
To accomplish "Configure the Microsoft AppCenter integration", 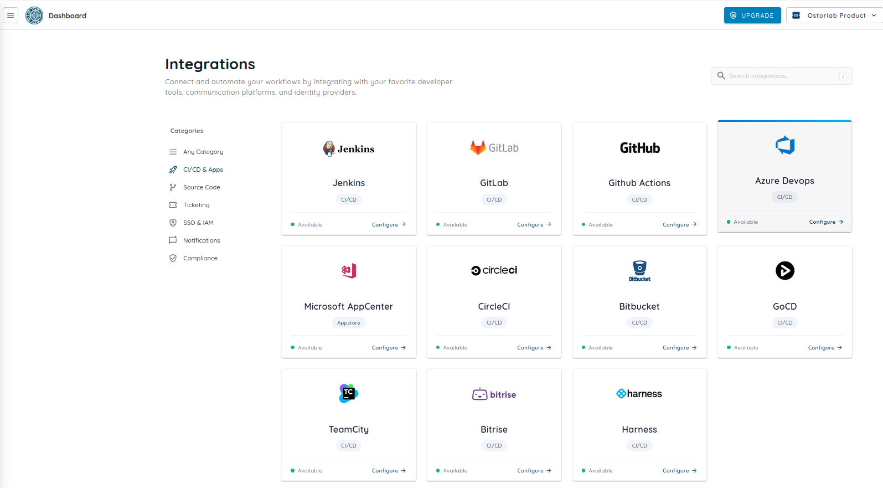I will coord(389,347).
